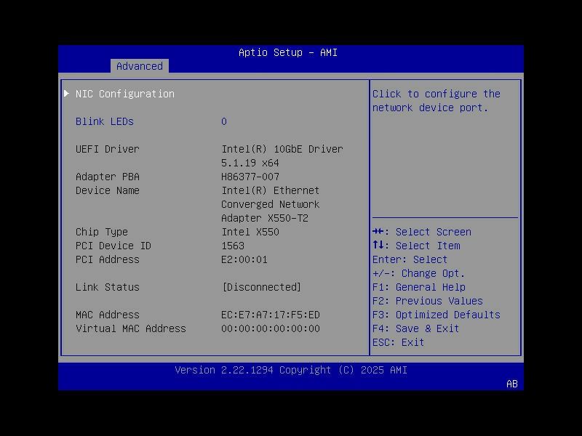
Task: Expand the NIC Configuration submenu
Action: click(124, 93)
